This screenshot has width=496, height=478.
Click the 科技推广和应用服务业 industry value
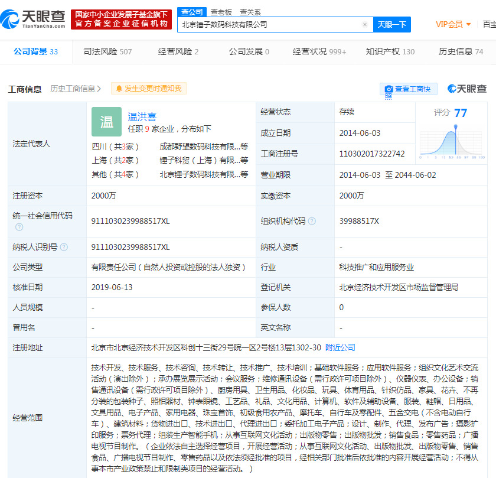pos(377,267)
